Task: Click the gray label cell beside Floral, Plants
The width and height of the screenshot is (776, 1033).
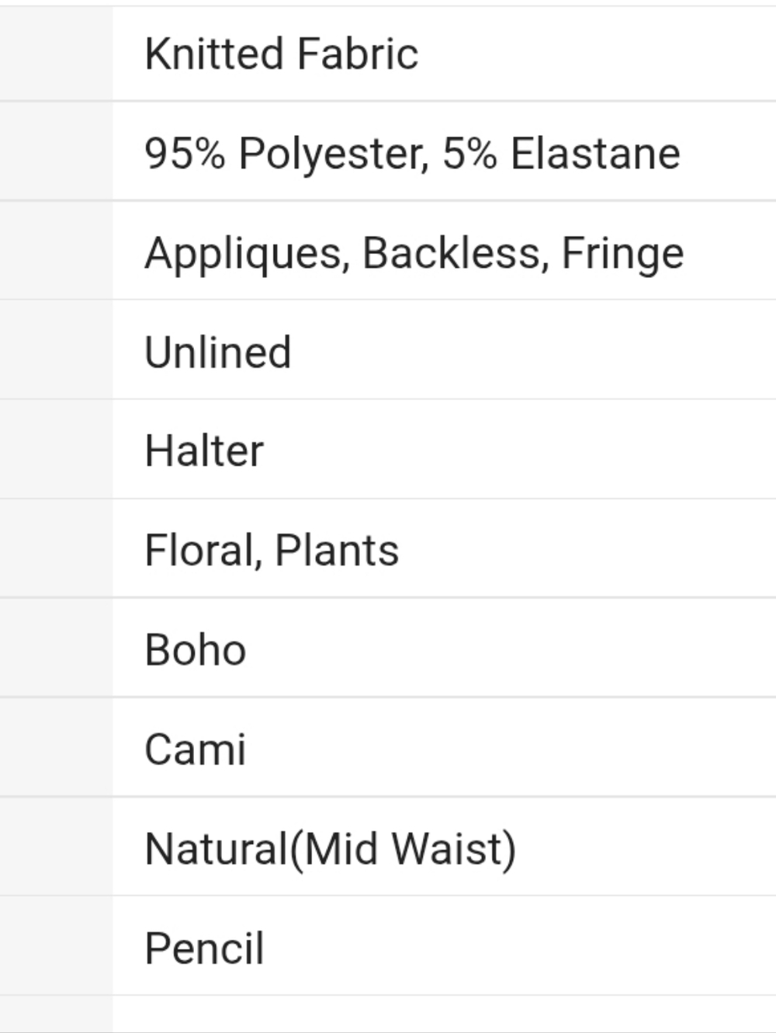Action: coord(56,548)
